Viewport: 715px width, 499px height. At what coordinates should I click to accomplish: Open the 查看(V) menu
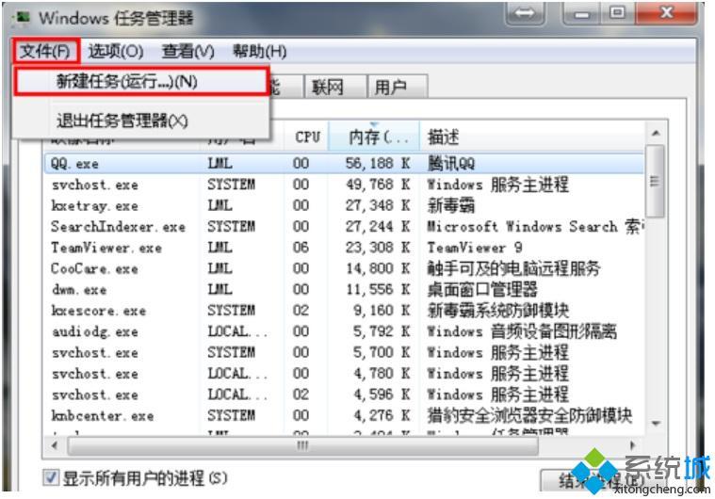[x=187, y=52]
